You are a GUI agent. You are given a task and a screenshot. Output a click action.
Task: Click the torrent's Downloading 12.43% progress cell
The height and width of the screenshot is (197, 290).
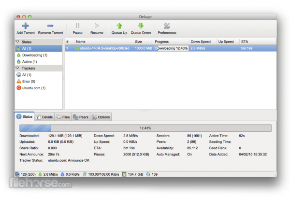172,48
